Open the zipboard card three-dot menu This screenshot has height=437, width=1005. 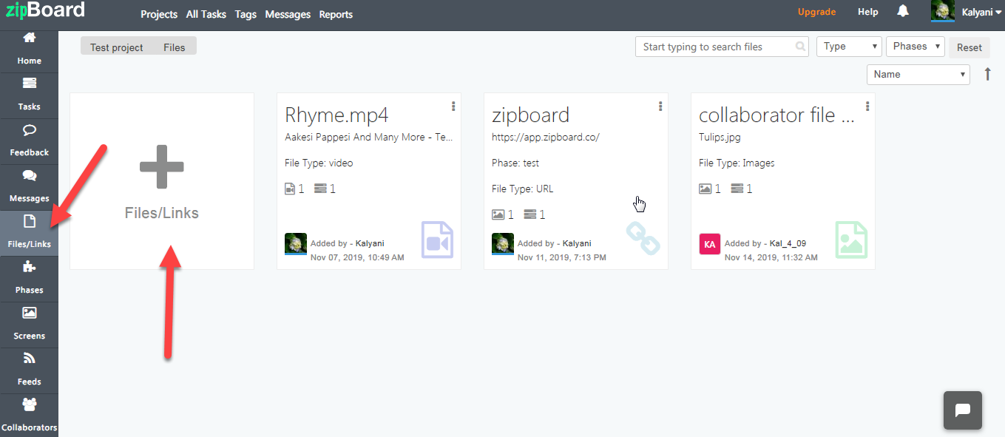(660, 106)
